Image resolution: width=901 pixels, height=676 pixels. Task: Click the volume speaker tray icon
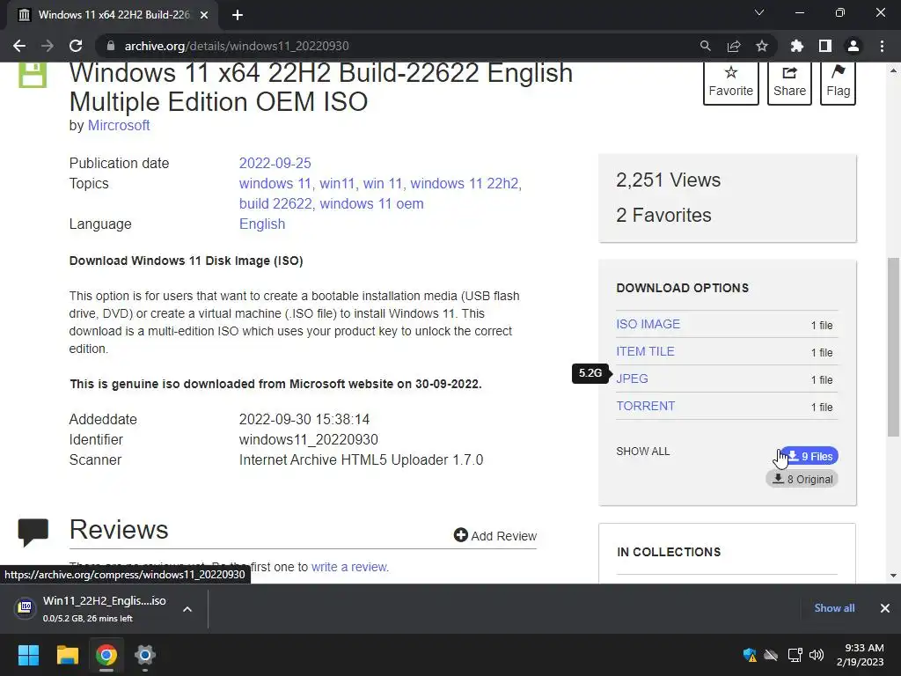click(x=816, y=655)
